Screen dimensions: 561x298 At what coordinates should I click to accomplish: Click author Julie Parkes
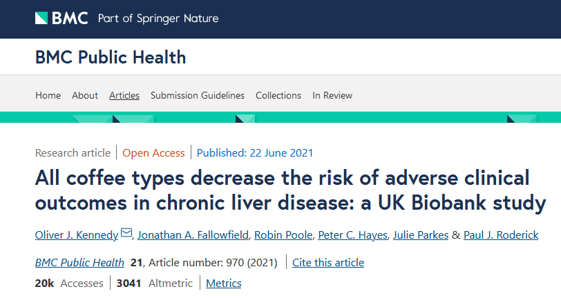[x=421, y=235]
